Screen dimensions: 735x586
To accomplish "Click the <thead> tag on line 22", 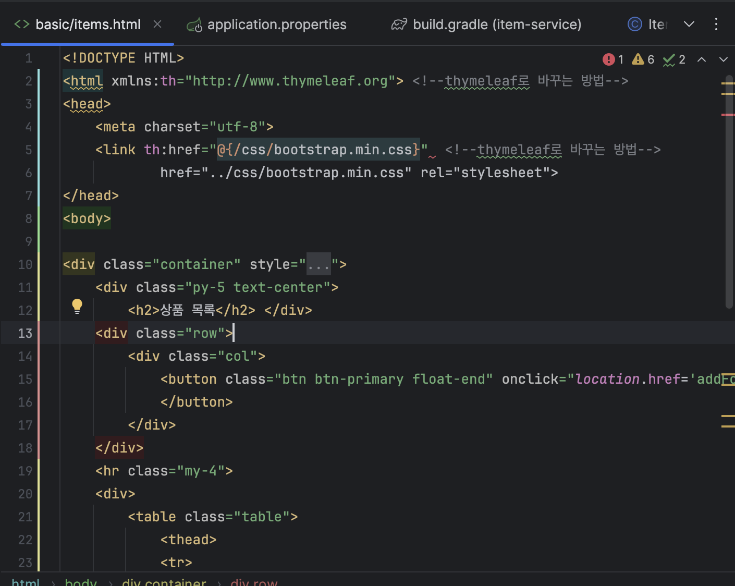I will click(x=189, y=540).
